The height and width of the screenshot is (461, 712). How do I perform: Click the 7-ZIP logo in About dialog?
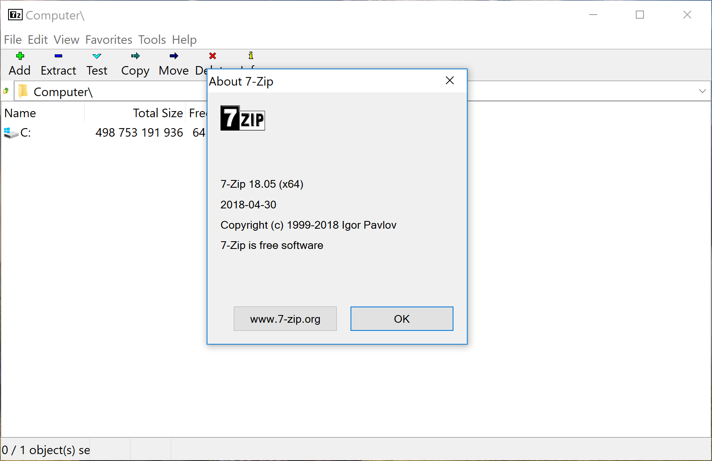pos(242,118)
